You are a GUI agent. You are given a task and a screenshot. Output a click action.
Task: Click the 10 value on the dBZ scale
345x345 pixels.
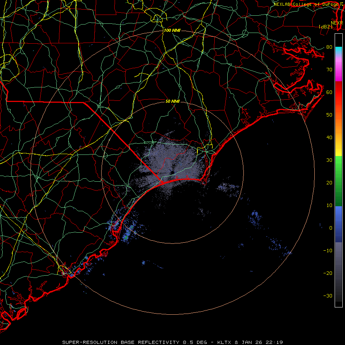click(329, 205)
